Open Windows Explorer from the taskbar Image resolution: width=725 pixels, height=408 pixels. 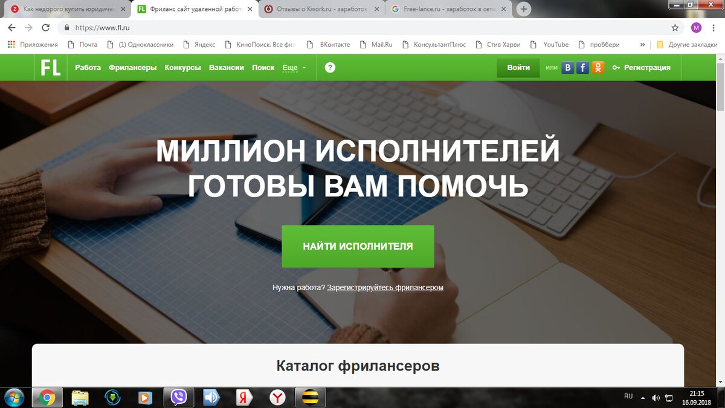[80, 397]
